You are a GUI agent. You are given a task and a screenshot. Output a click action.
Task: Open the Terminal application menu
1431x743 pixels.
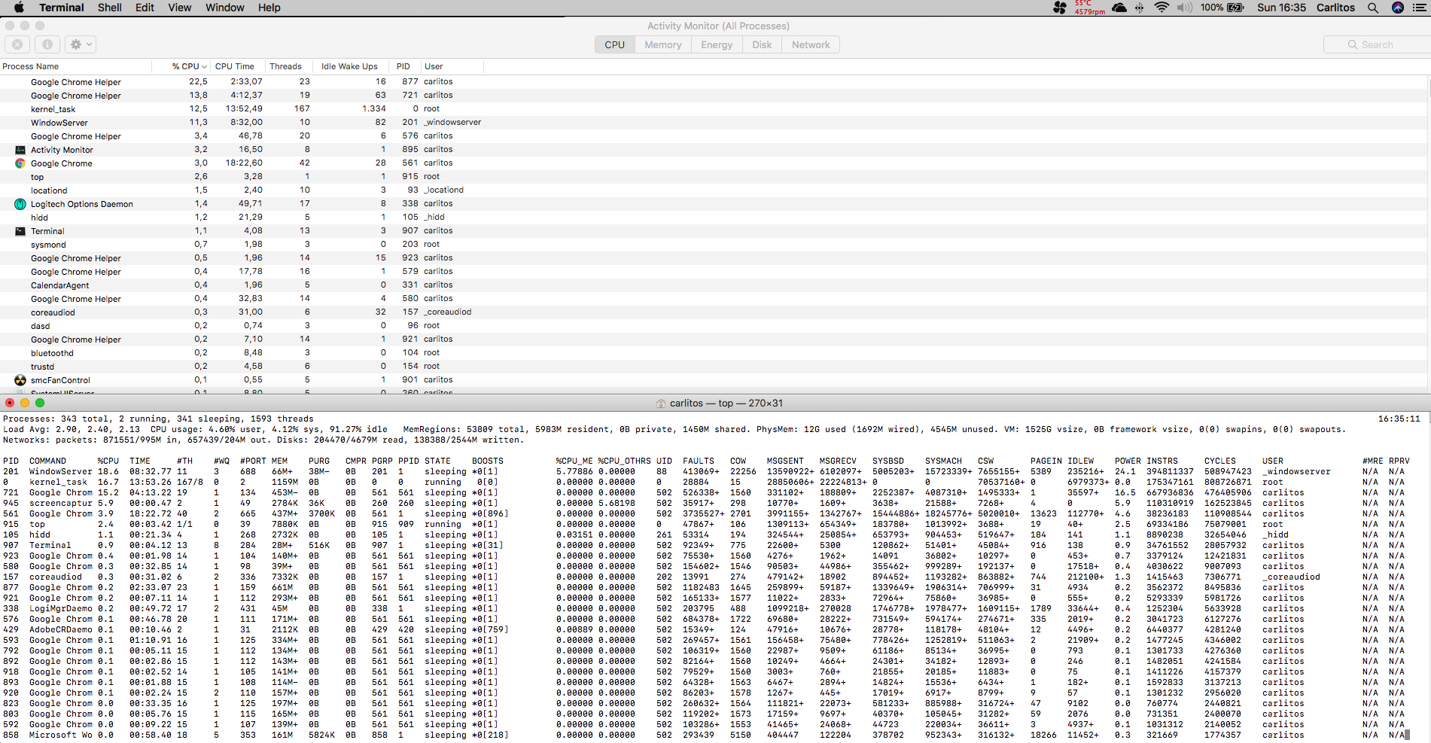tap(62, 8)
